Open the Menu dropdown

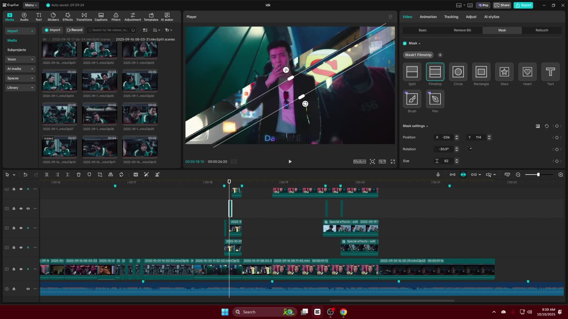click(x=31, y=5)
